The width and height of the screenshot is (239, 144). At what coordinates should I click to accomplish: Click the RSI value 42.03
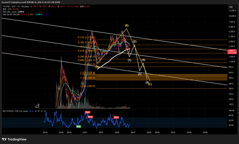[31, 111]
